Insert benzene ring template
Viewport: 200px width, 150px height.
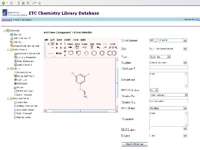[x=102, y=53]
